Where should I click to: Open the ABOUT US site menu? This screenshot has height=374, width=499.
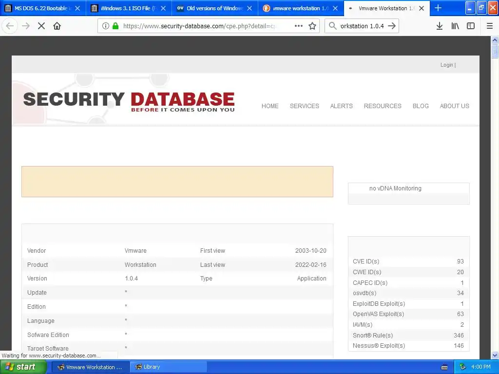pyautogui.click(x=455, y=106)
